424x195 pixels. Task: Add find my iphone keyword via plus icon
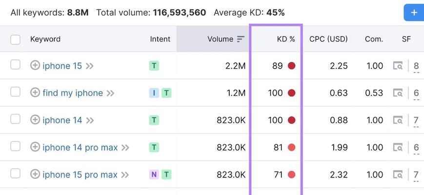tap(35, 93)
